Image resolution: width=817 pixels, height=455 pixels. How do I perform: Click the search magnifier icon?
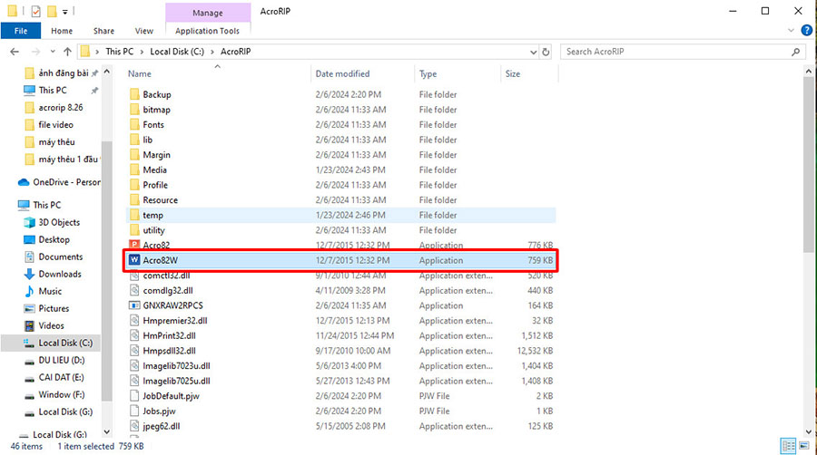click(795, 52)
